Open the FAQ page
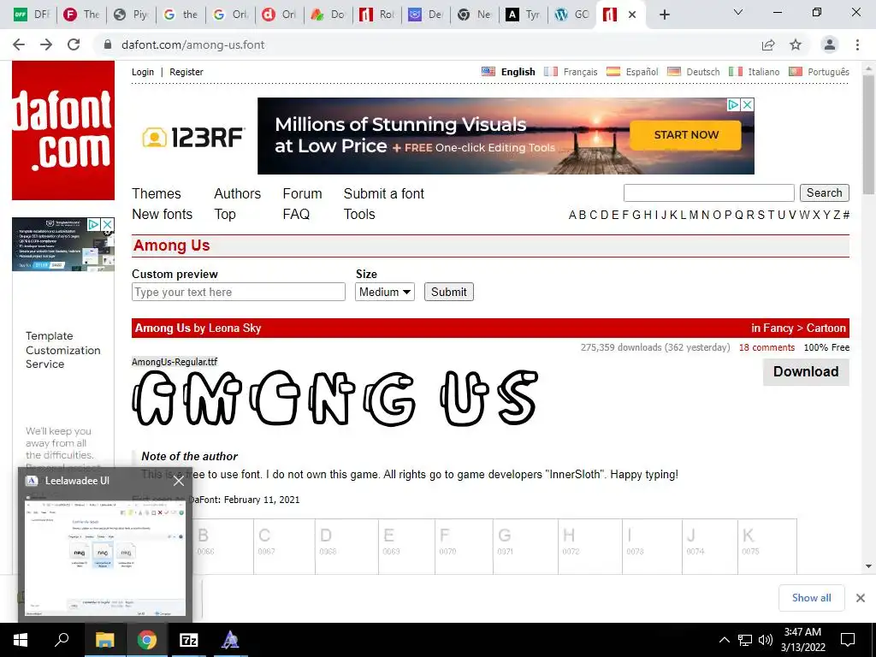Screen dimensions: 876x657 coord(296,214)
